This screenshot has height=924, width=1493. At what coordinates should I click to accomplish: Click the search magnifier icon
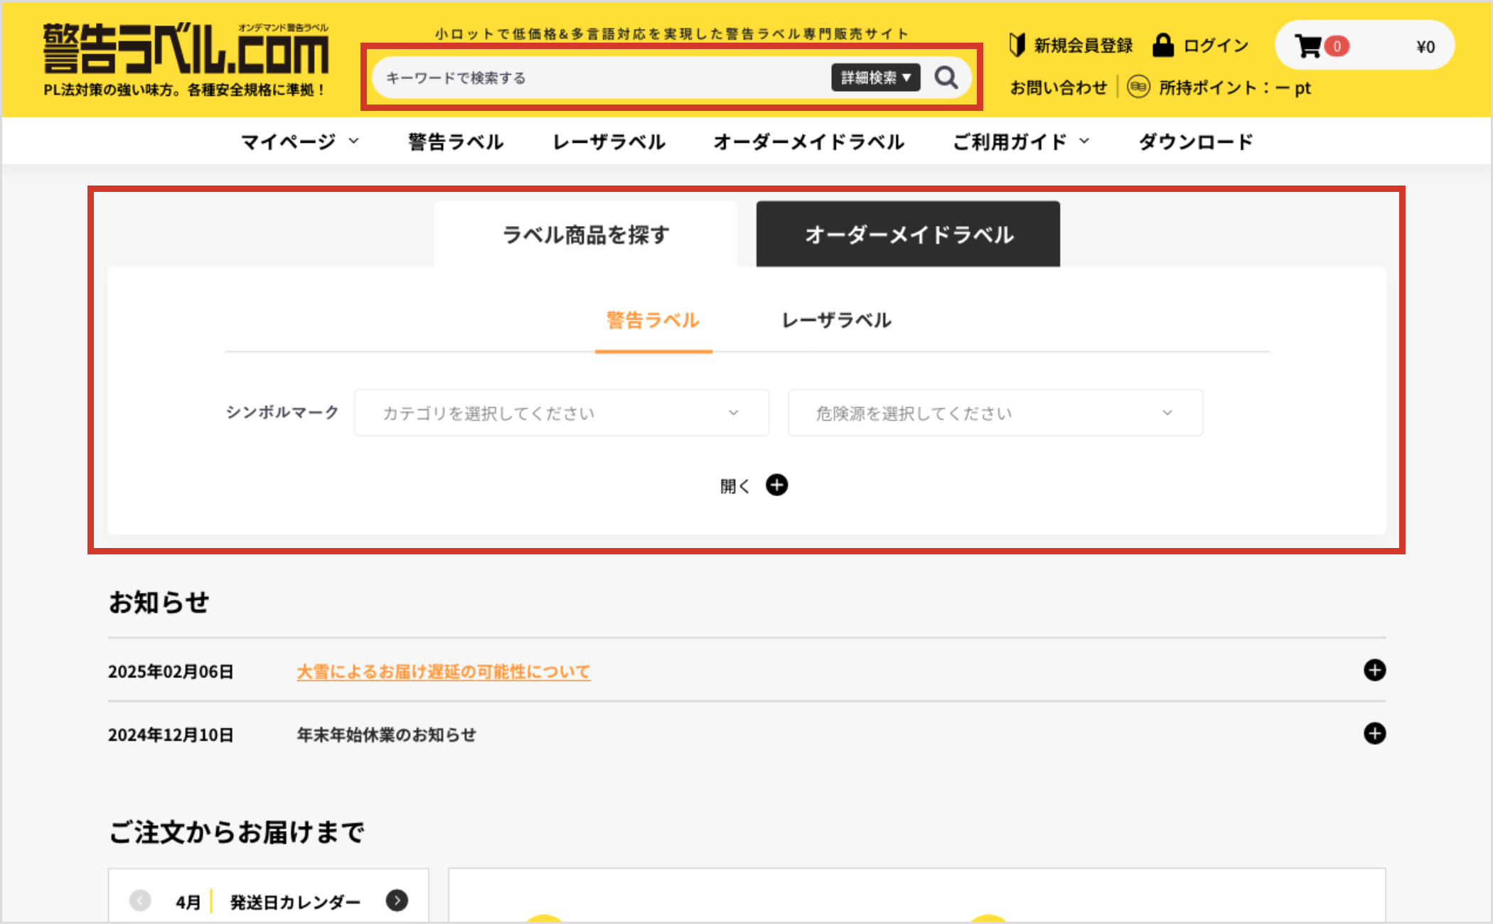(x=946, y=77)
